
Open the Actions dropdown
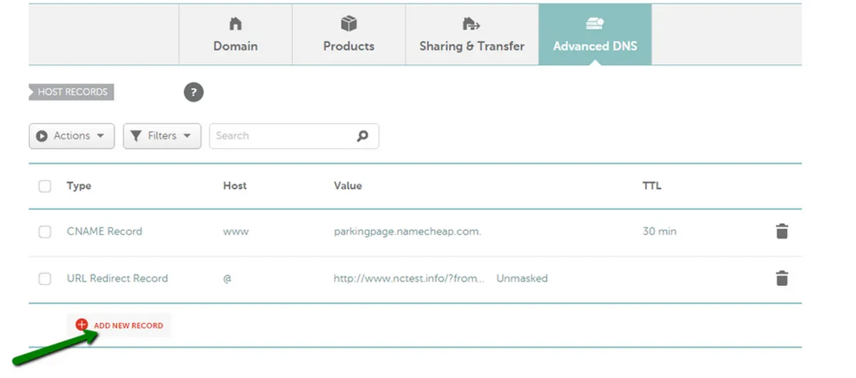72,136
